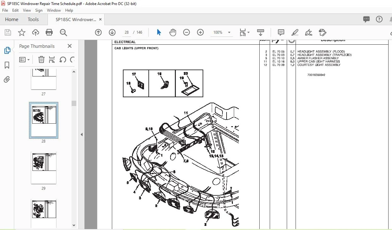Open the help question mark icon
The height and width of the screenshot is (230, 392).
[x=379, y=19]
